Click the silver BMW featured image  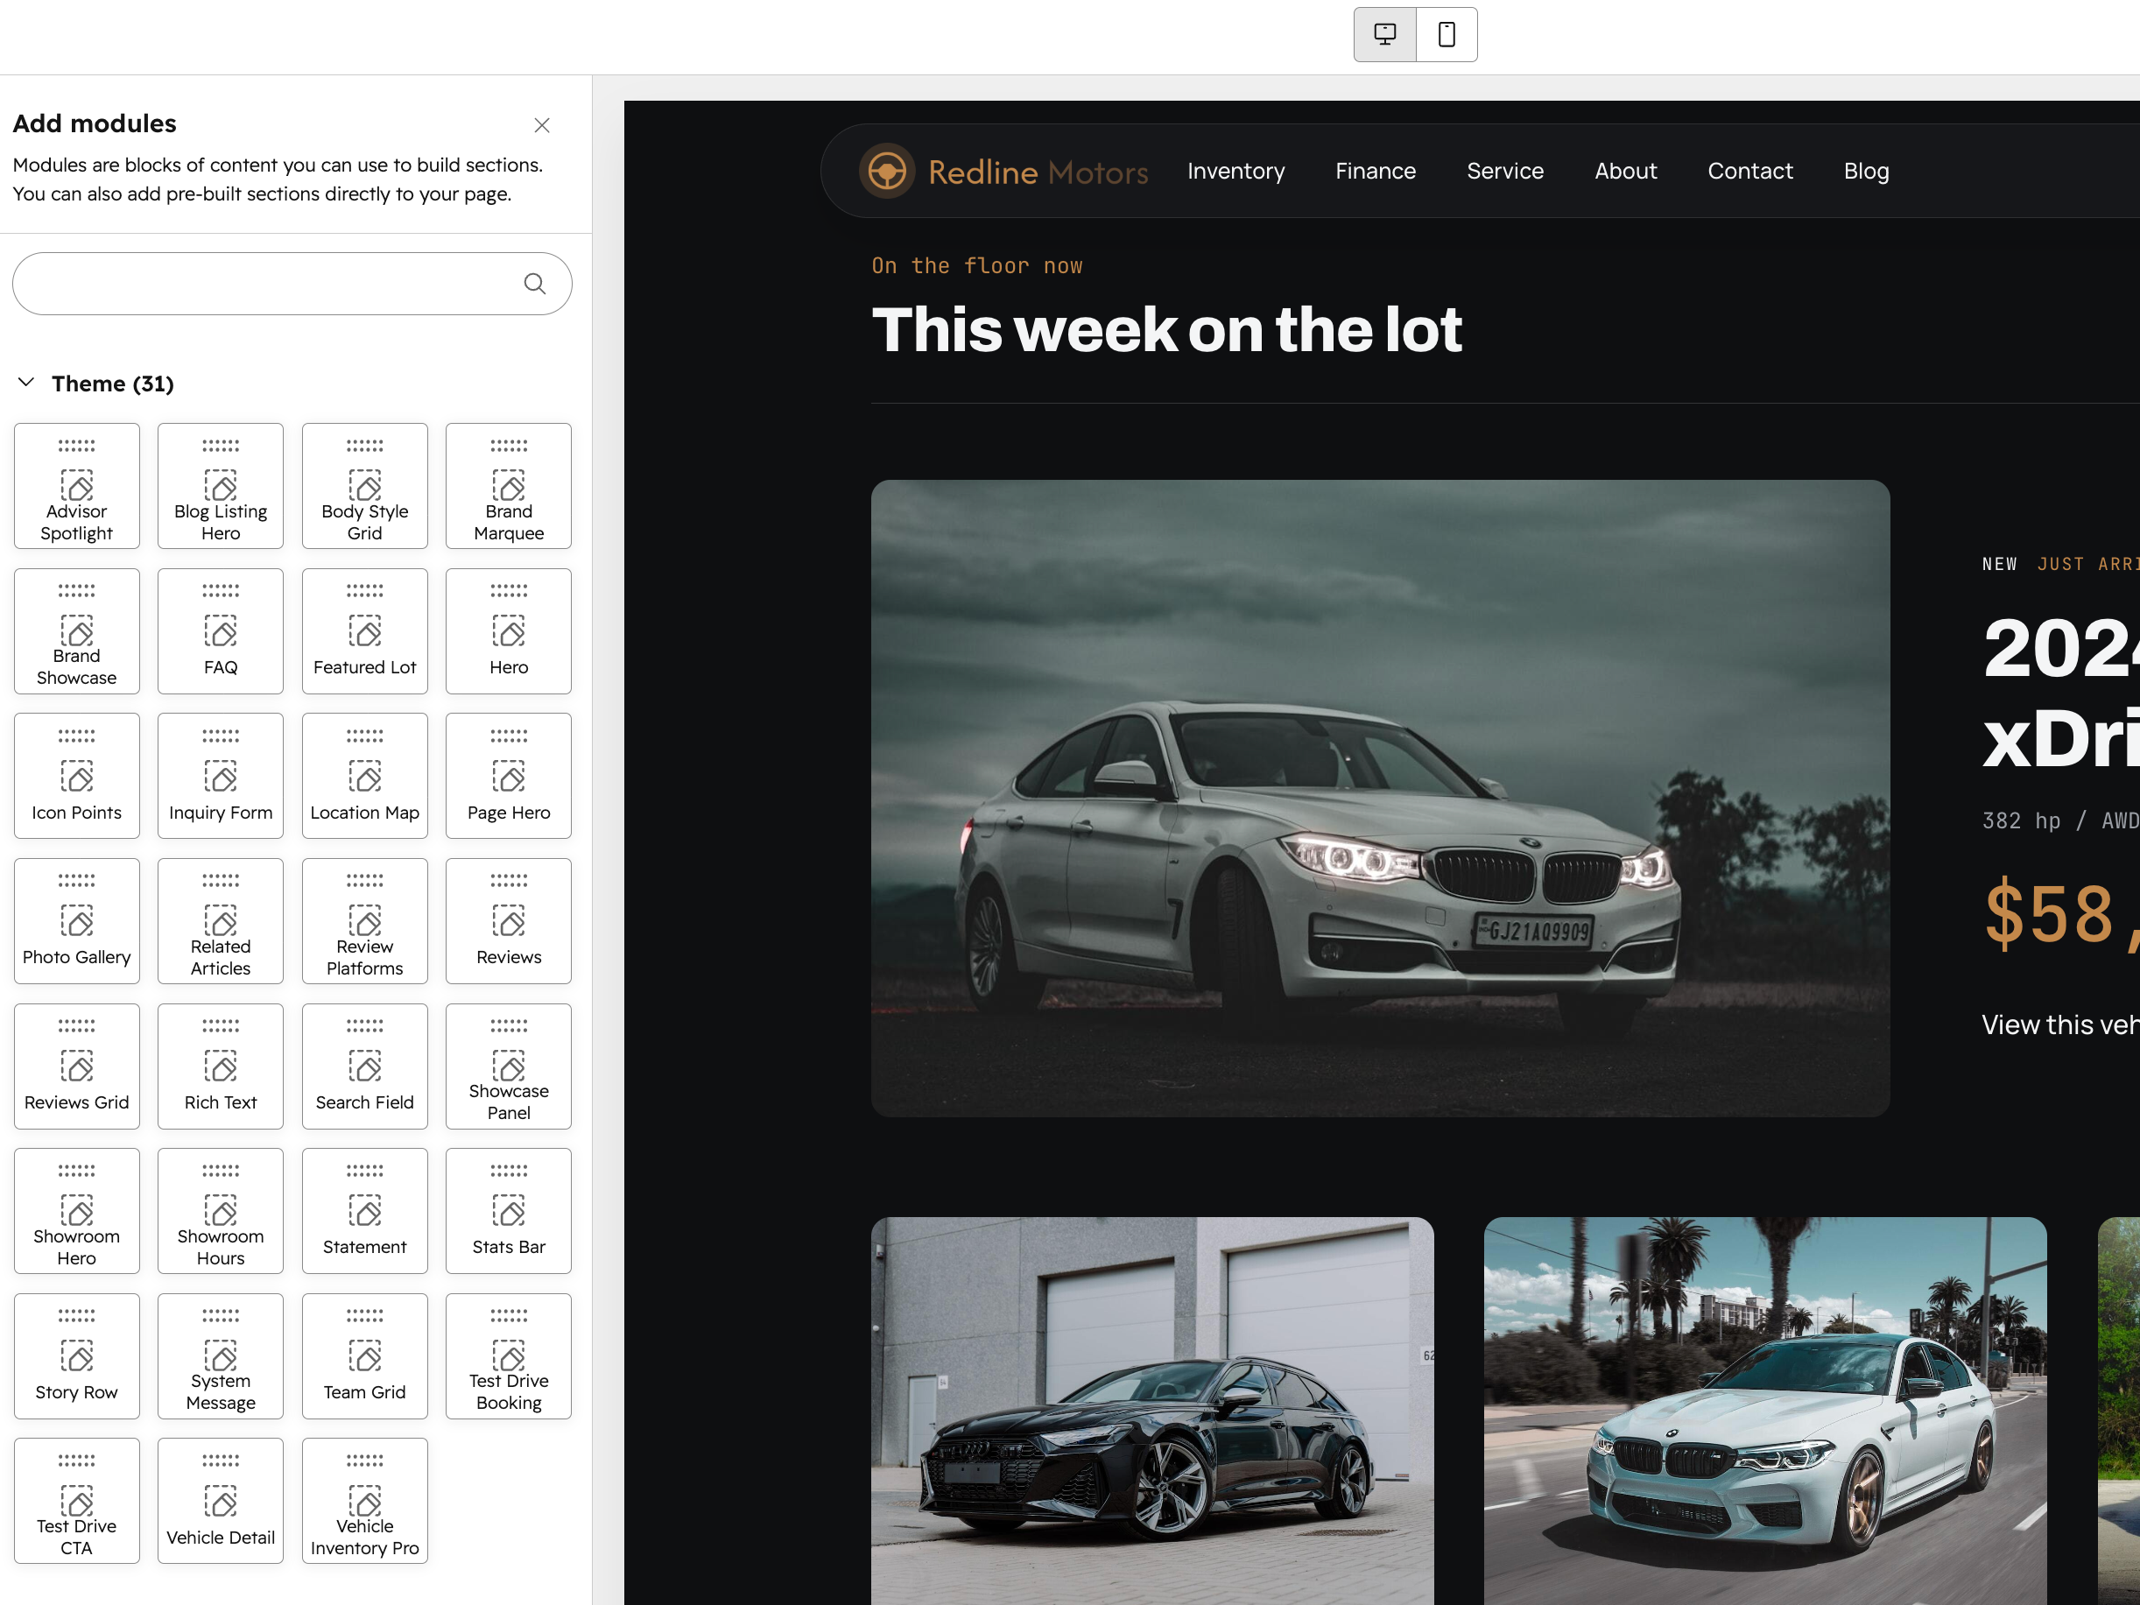click(1380, 799)
